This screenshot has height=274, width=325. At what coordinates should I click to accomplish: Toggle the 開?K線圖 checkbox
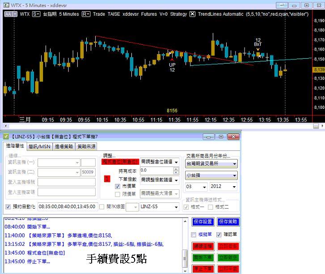[x=102, y=207]
